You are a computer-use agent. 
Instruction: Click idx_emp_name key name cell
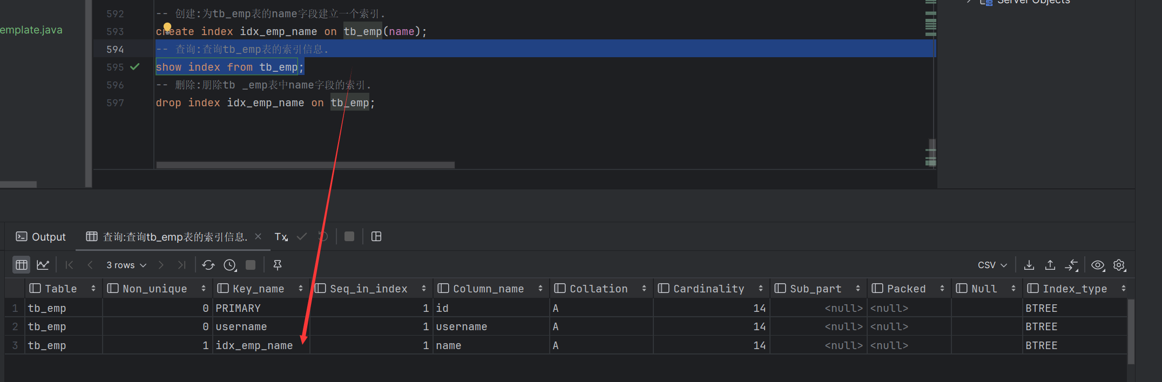[261, 345]
